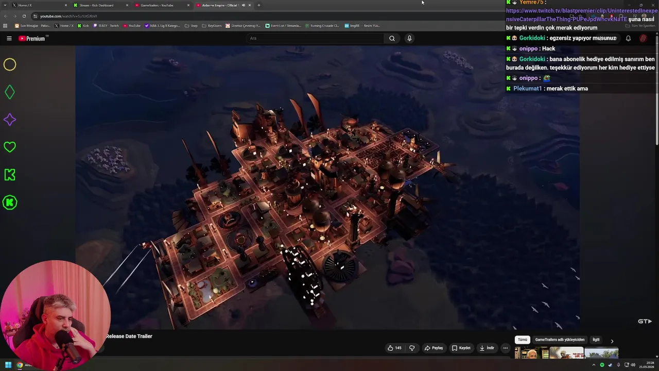Click the square Kick logo overlay icon
Image resolution: width=659 pixels, height=371 pixels.
tap(10, 175)
